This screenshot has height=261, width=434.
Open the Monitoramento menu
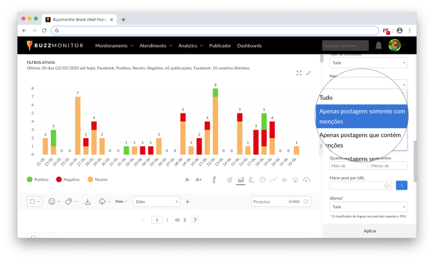pyautogui.click(x=114, y=45)
